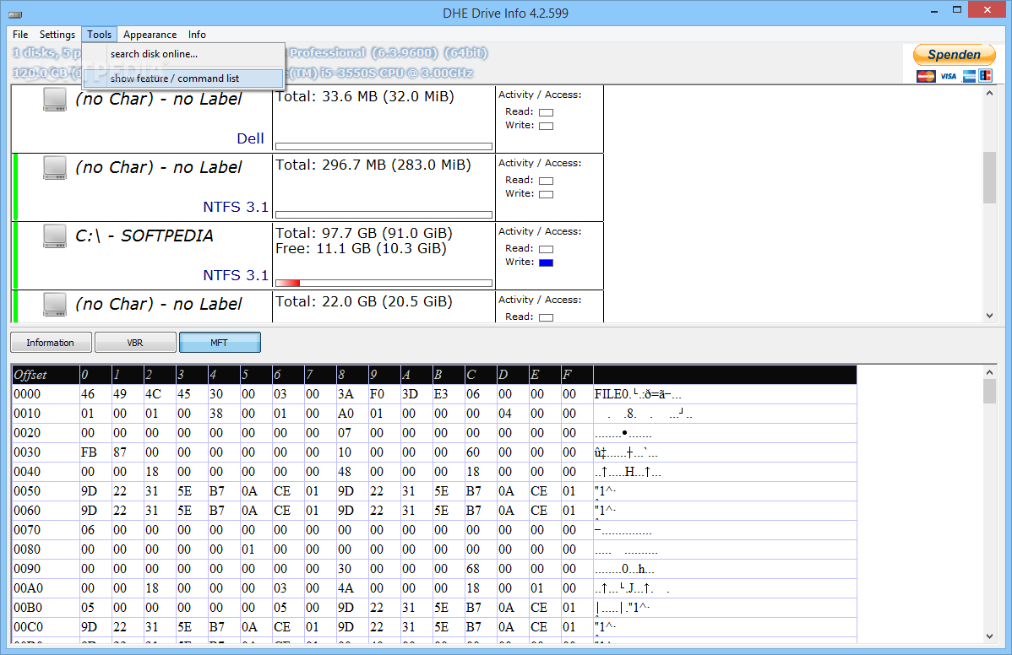This screenshot has width=1012, height=655.
Task: Choose 'search disk online...' menu entry
Action: point(183,54)
